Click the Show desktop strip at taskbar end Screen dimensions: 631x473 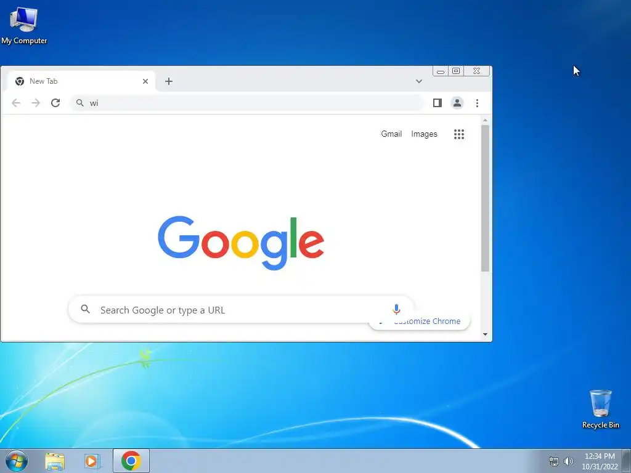627,461
